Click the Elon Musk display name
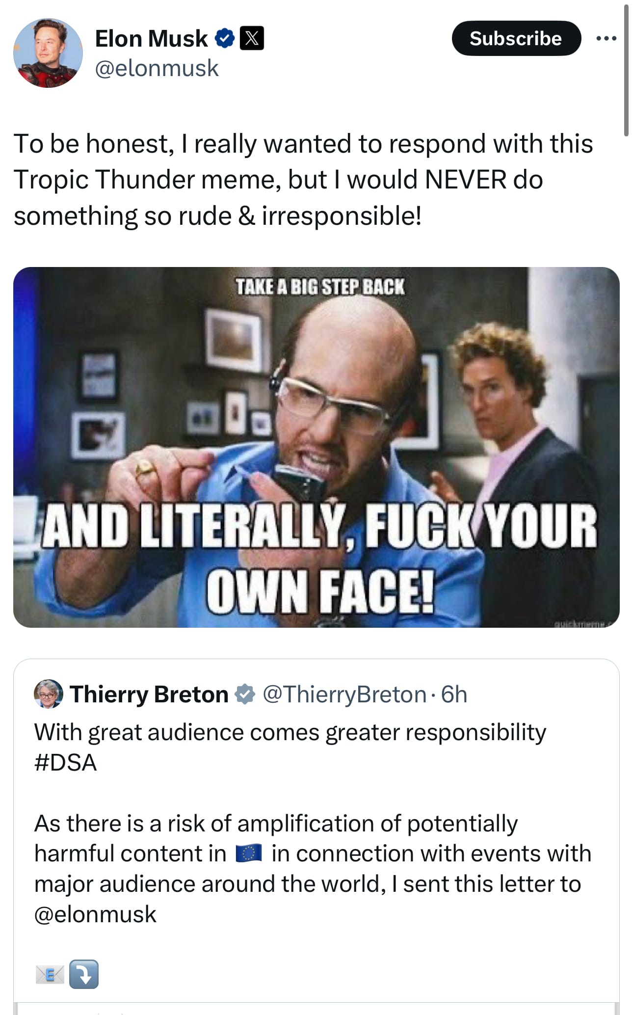 point(151,38)
